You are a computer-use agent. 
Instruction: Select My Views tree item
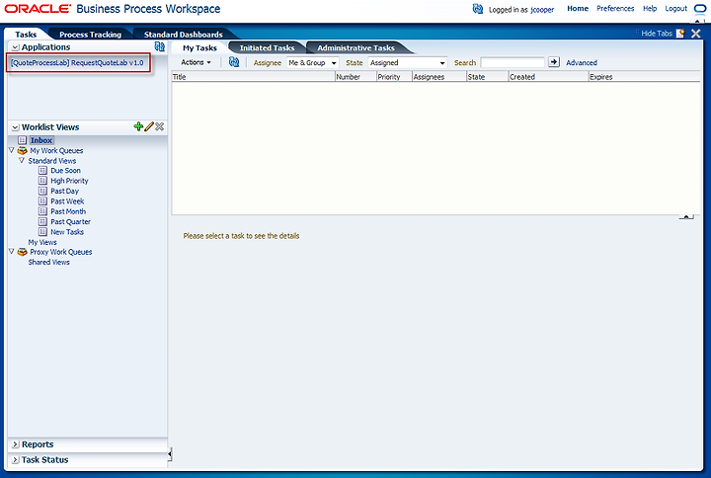[42, 243]
